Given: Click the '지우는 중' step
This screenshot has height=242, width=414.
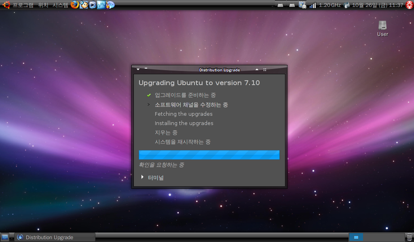Looking at the screenshot, I should [166, 132].
